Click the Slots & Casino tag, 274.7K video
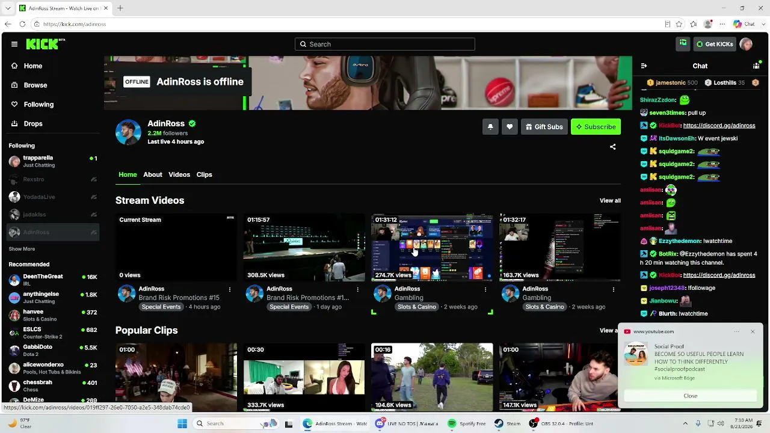770x433 pixels. tap(417, 307)
